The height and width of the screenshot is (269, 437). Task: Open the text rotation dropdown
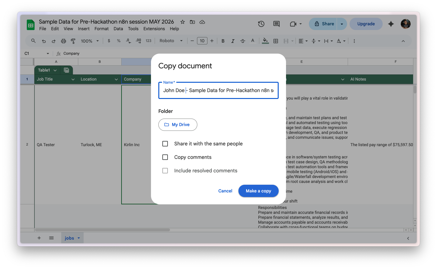tap(341, 41)
